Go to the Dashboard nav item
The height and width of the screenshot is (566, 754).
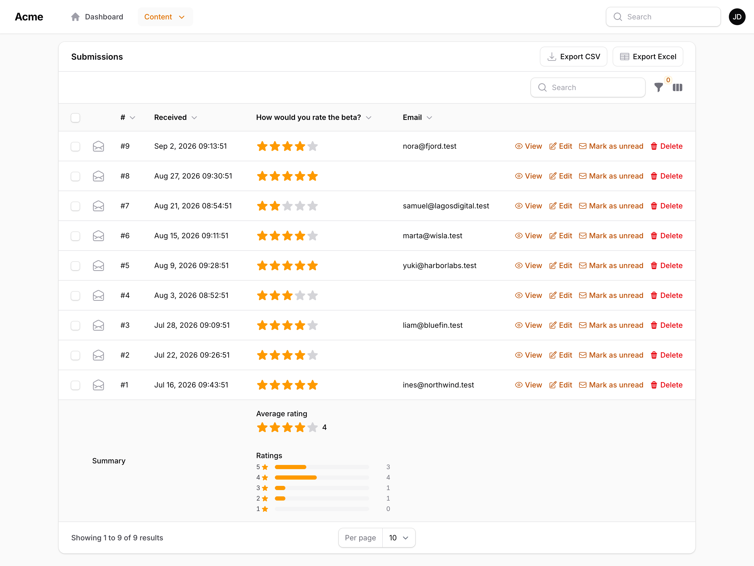(x=97, y=17)
